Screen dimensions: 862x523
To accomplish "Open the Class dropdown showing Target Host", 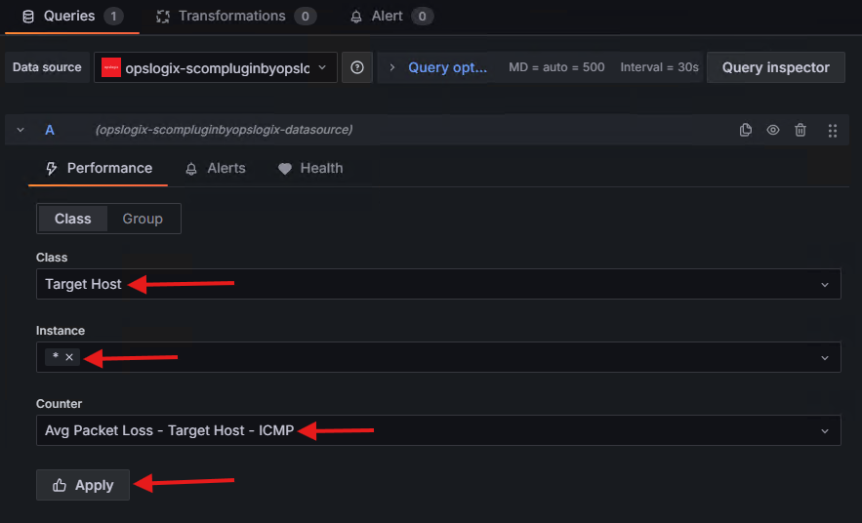I will click(437, 284).
